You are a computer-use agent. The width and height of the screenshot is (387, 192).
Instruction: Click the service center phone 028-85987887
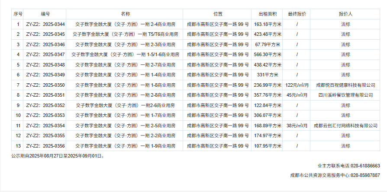coord(365,175)
